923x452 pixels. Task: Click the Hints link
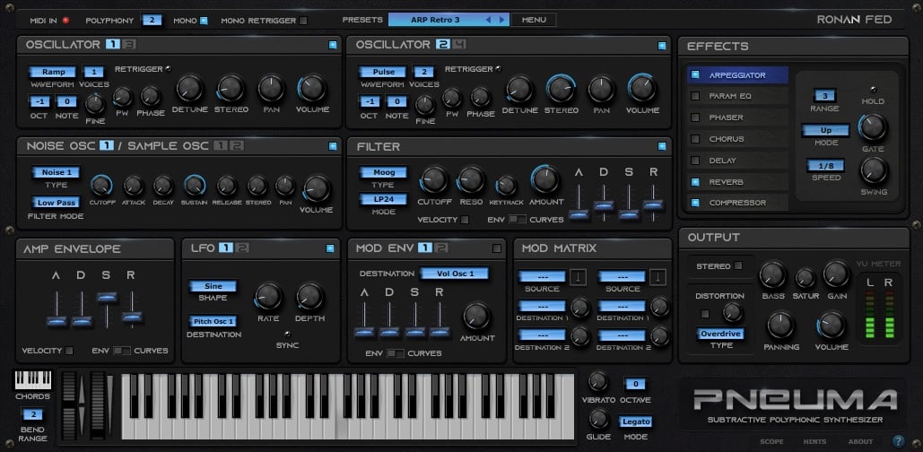(x=816, y=441)
